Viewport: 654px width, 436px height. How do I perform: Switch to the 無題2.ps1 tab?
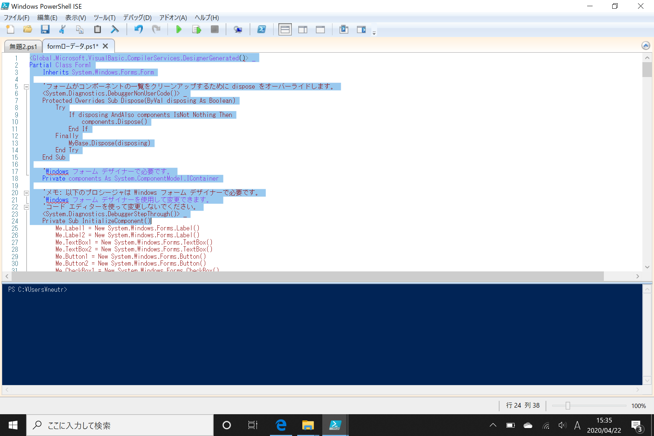pos(23,46)
